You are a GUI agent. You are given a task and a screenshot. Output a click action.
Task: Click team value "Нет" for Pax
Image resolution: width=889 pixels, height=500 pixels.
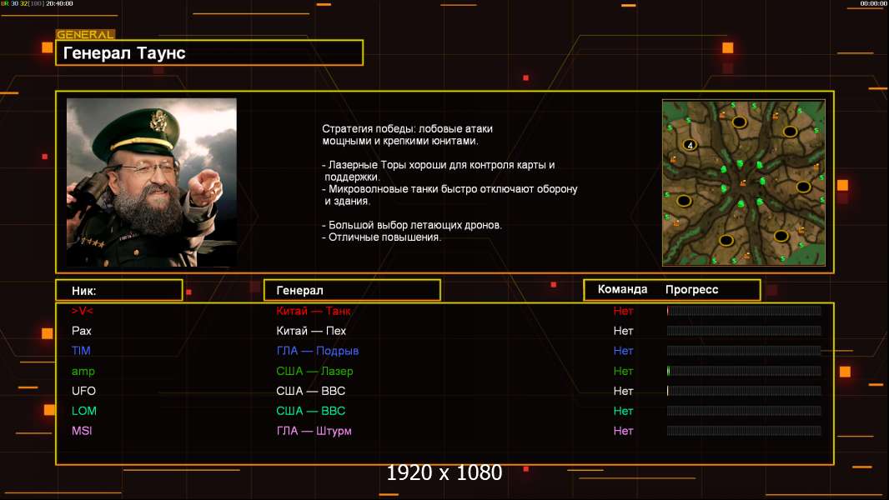623,331
